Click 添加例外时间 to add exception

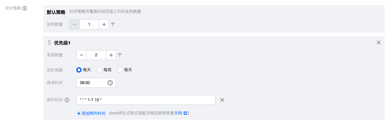point(91,113)
